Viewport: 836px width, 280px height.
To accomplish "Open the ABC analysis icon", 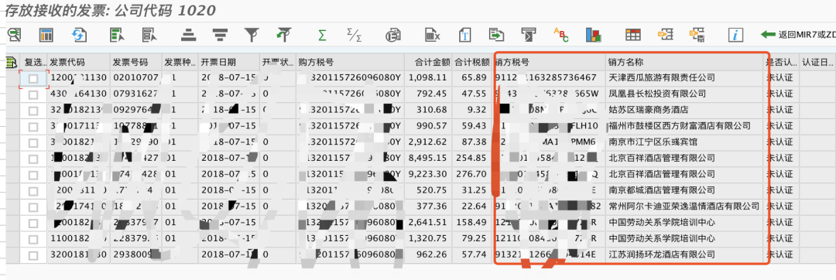I will 561,35.
